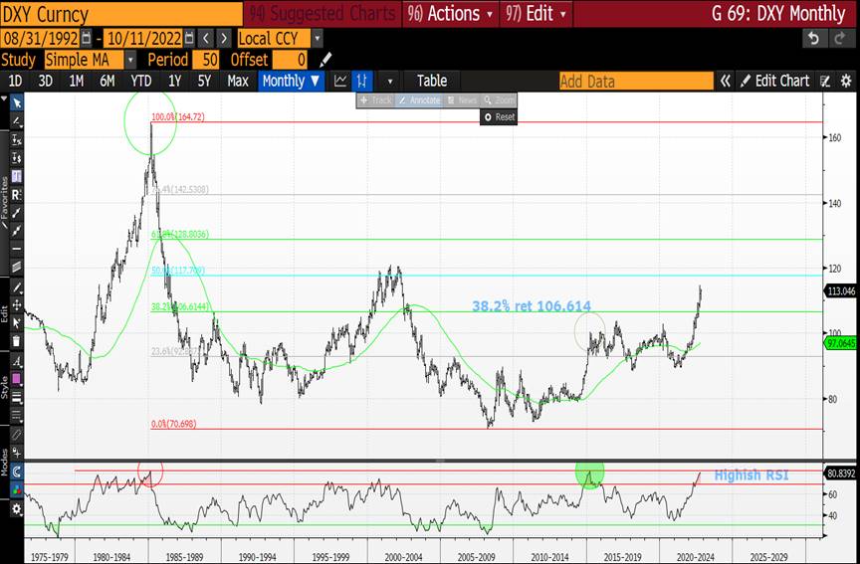Expand the Local CCY currency dropdown
860x564 pixels.
click(x=317, y=39)
